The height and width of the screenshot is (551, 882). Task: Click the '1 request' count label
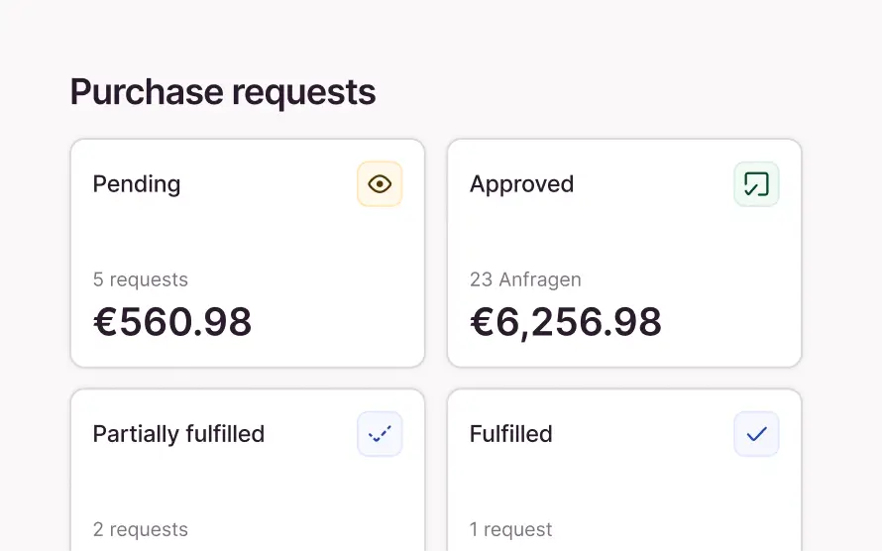(510, 529)
